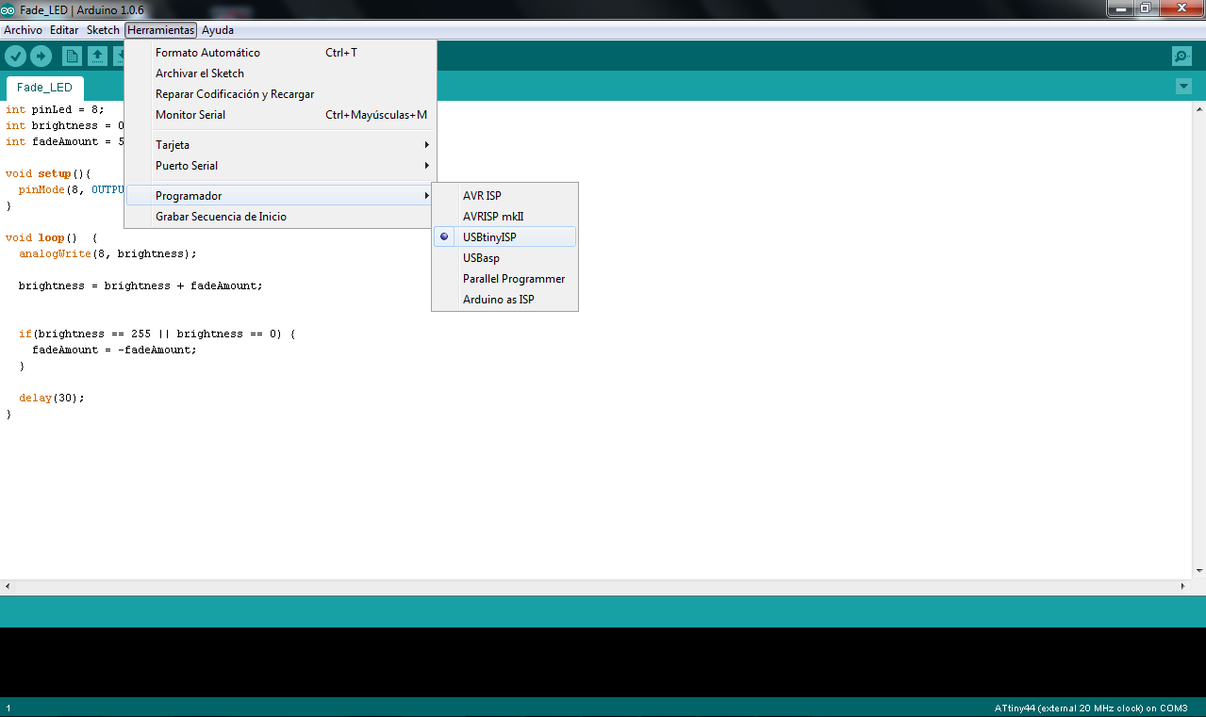The height and width of the screenshot is (717, 1206).
Task: Select Reparar Codificación y Recargar
Action: (280, 93)
